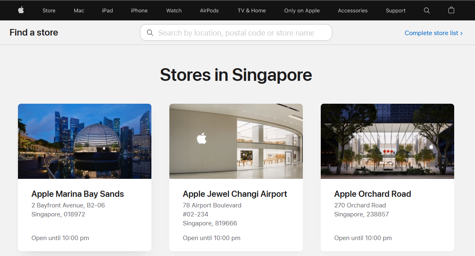475x256 pixels.
Task: Open the Only on Apple section
Action: [x=302, y=11]
